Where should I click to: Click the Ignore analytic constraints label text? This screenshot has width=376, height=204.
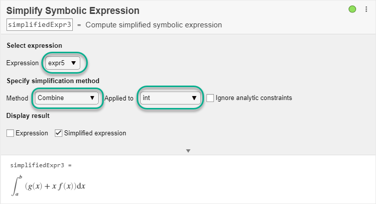(254, 98)
